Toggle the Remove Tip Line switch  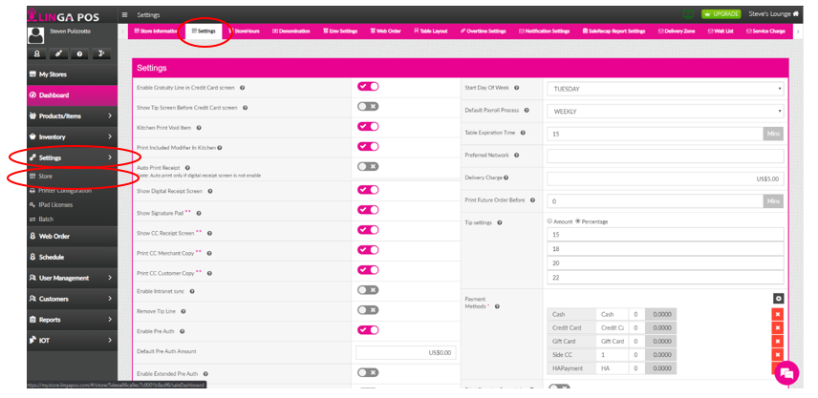[x=368, y=310]
